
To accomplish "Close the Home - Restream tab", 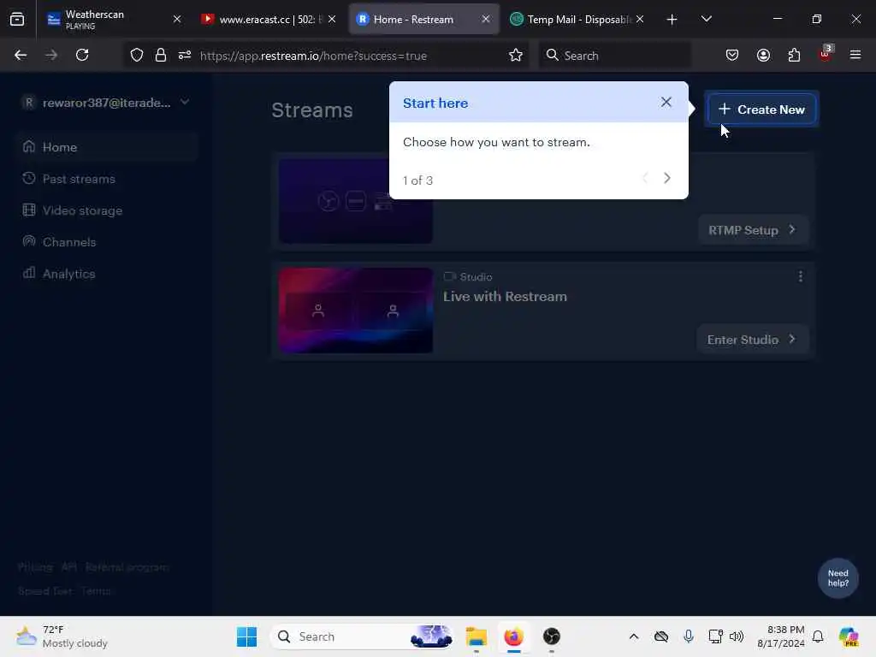I will tap(486, 20).
